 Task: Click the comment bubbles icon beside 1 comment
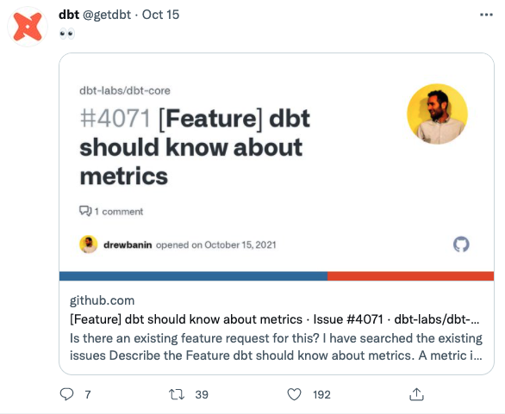(85, 211)
